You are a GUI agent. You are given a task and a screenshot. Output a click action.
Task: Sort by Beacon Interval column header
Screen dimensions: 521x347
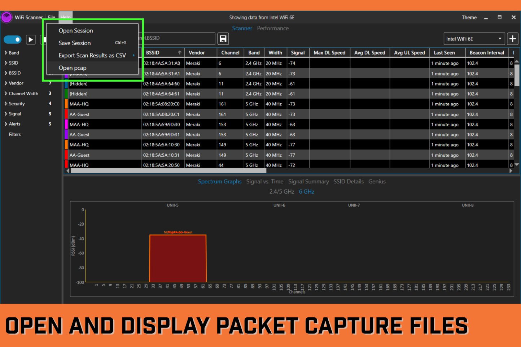pyautogui.click(x=487, y=53)
